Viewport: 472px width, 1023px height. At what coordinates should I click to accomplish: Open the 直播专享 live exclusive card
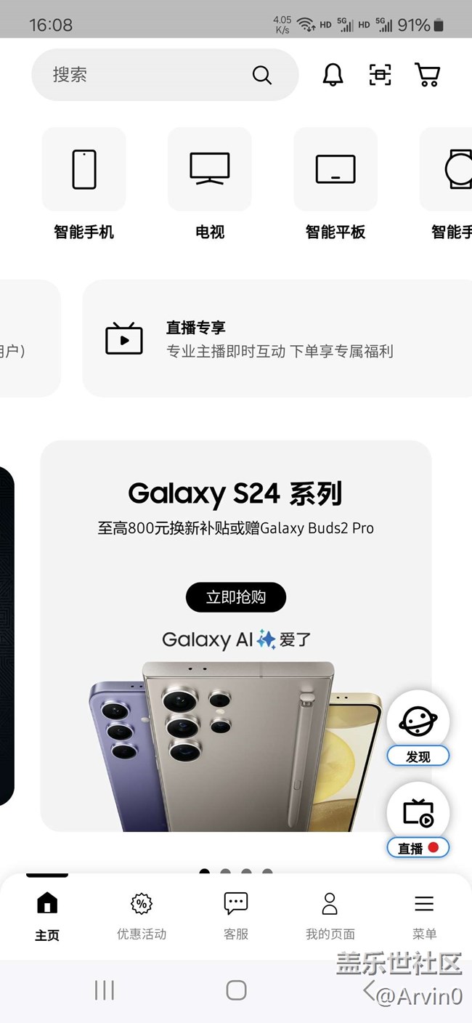point(277,339)
